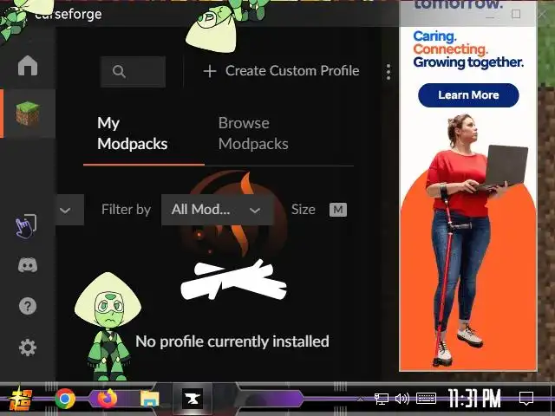Maximize the CurseForge window
The height and width of the screenshot is (416, 555).
coord(516,14)
